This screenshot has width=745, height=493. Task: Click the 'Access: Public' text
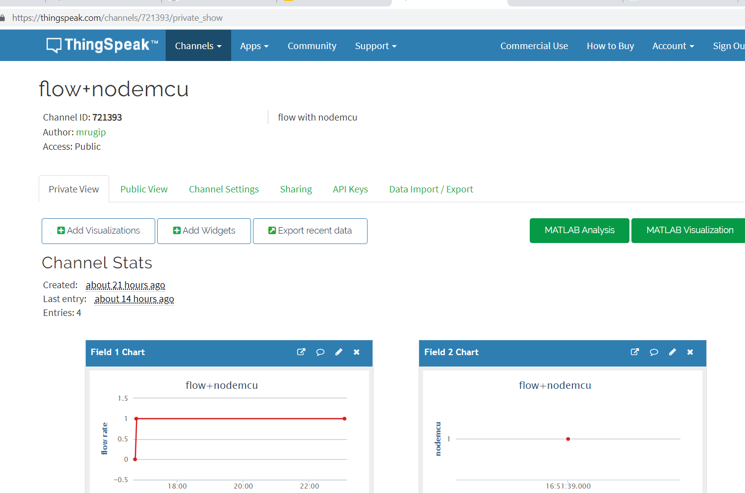pos(72,147)
